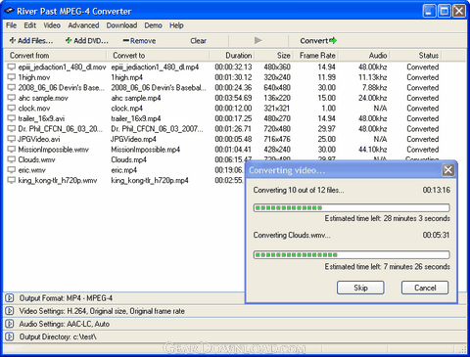Viewport: 470px width, 357px height.
Task: Expand the Output Format MP4 section
Action: pyautogui.click(x=10, y=298)
